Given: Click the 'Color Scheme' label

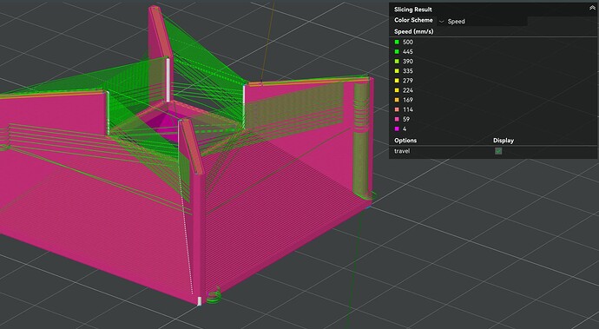Looking at the screenshot, I should point(413,20).
